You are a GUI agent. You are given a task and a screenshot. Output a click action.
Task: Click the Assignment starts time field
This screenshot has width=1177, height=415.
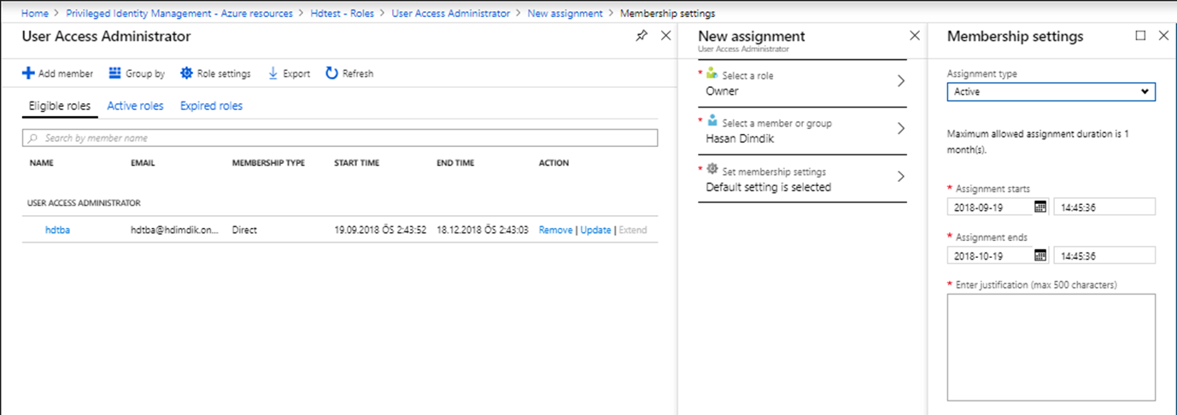pos(1104,207)
